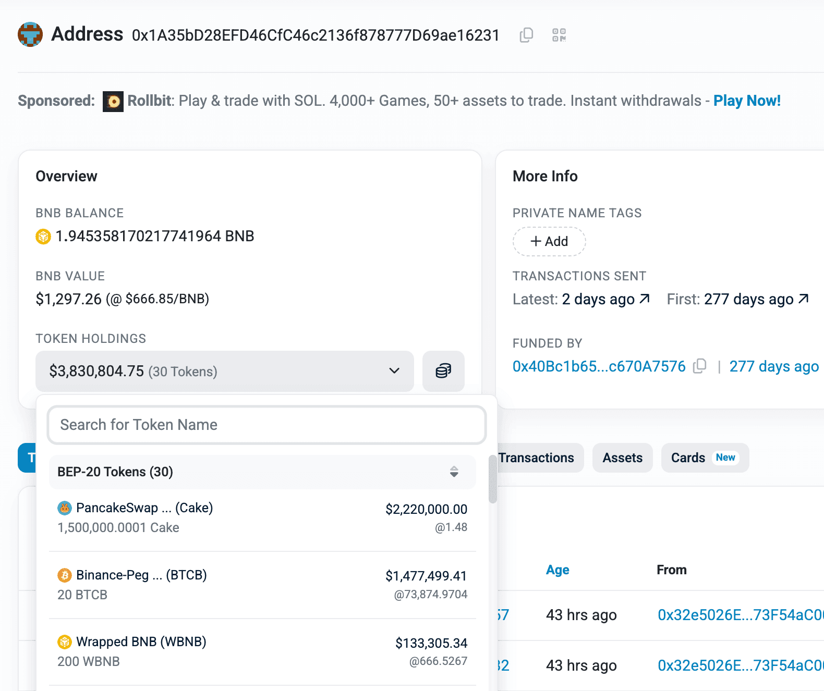
Task: Focus the Search for Token Name field
Action: [266, 425]
